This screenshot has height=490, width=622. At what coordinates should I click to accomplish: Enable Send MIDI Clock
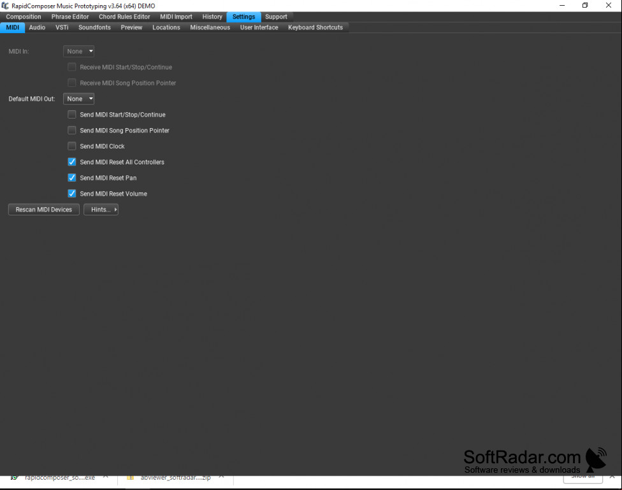(x=72, y=147)
